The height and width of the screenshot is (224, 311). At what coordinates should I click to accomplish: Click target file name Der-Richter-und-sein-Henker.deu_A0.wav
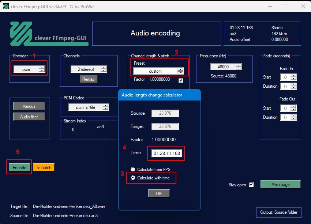69,206
